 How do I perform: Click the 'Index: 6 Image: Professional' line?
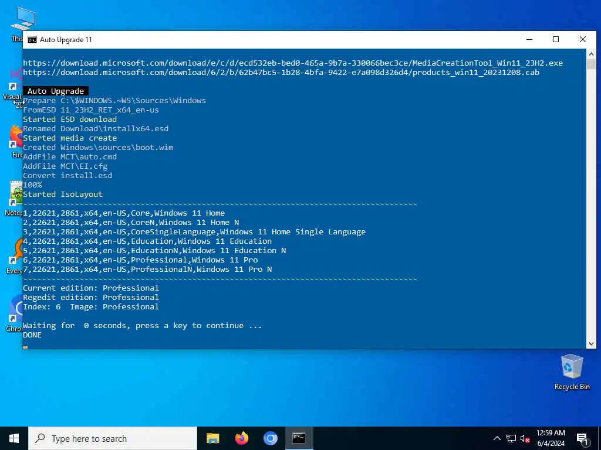(x=91, y=306)
